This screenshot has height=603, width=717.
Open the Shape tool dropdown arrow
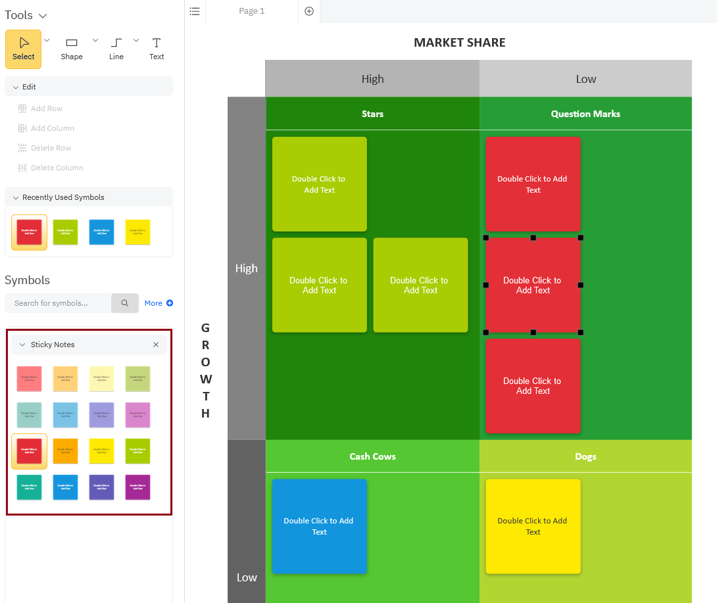coord(95,41)
